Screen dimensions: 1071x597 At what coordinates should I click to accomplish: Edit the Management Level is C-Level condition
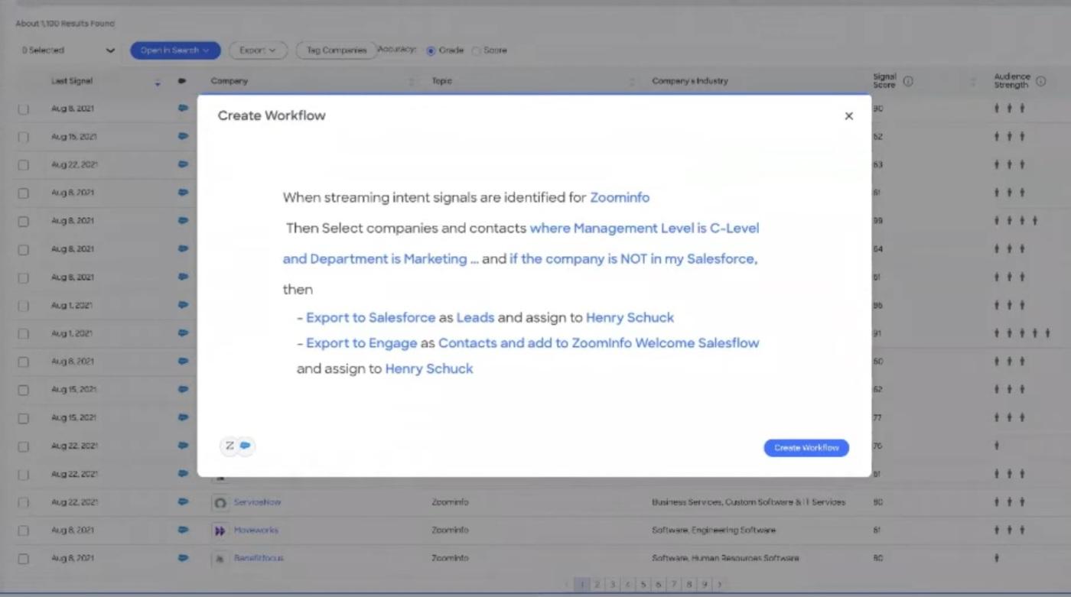pos(644,229)
